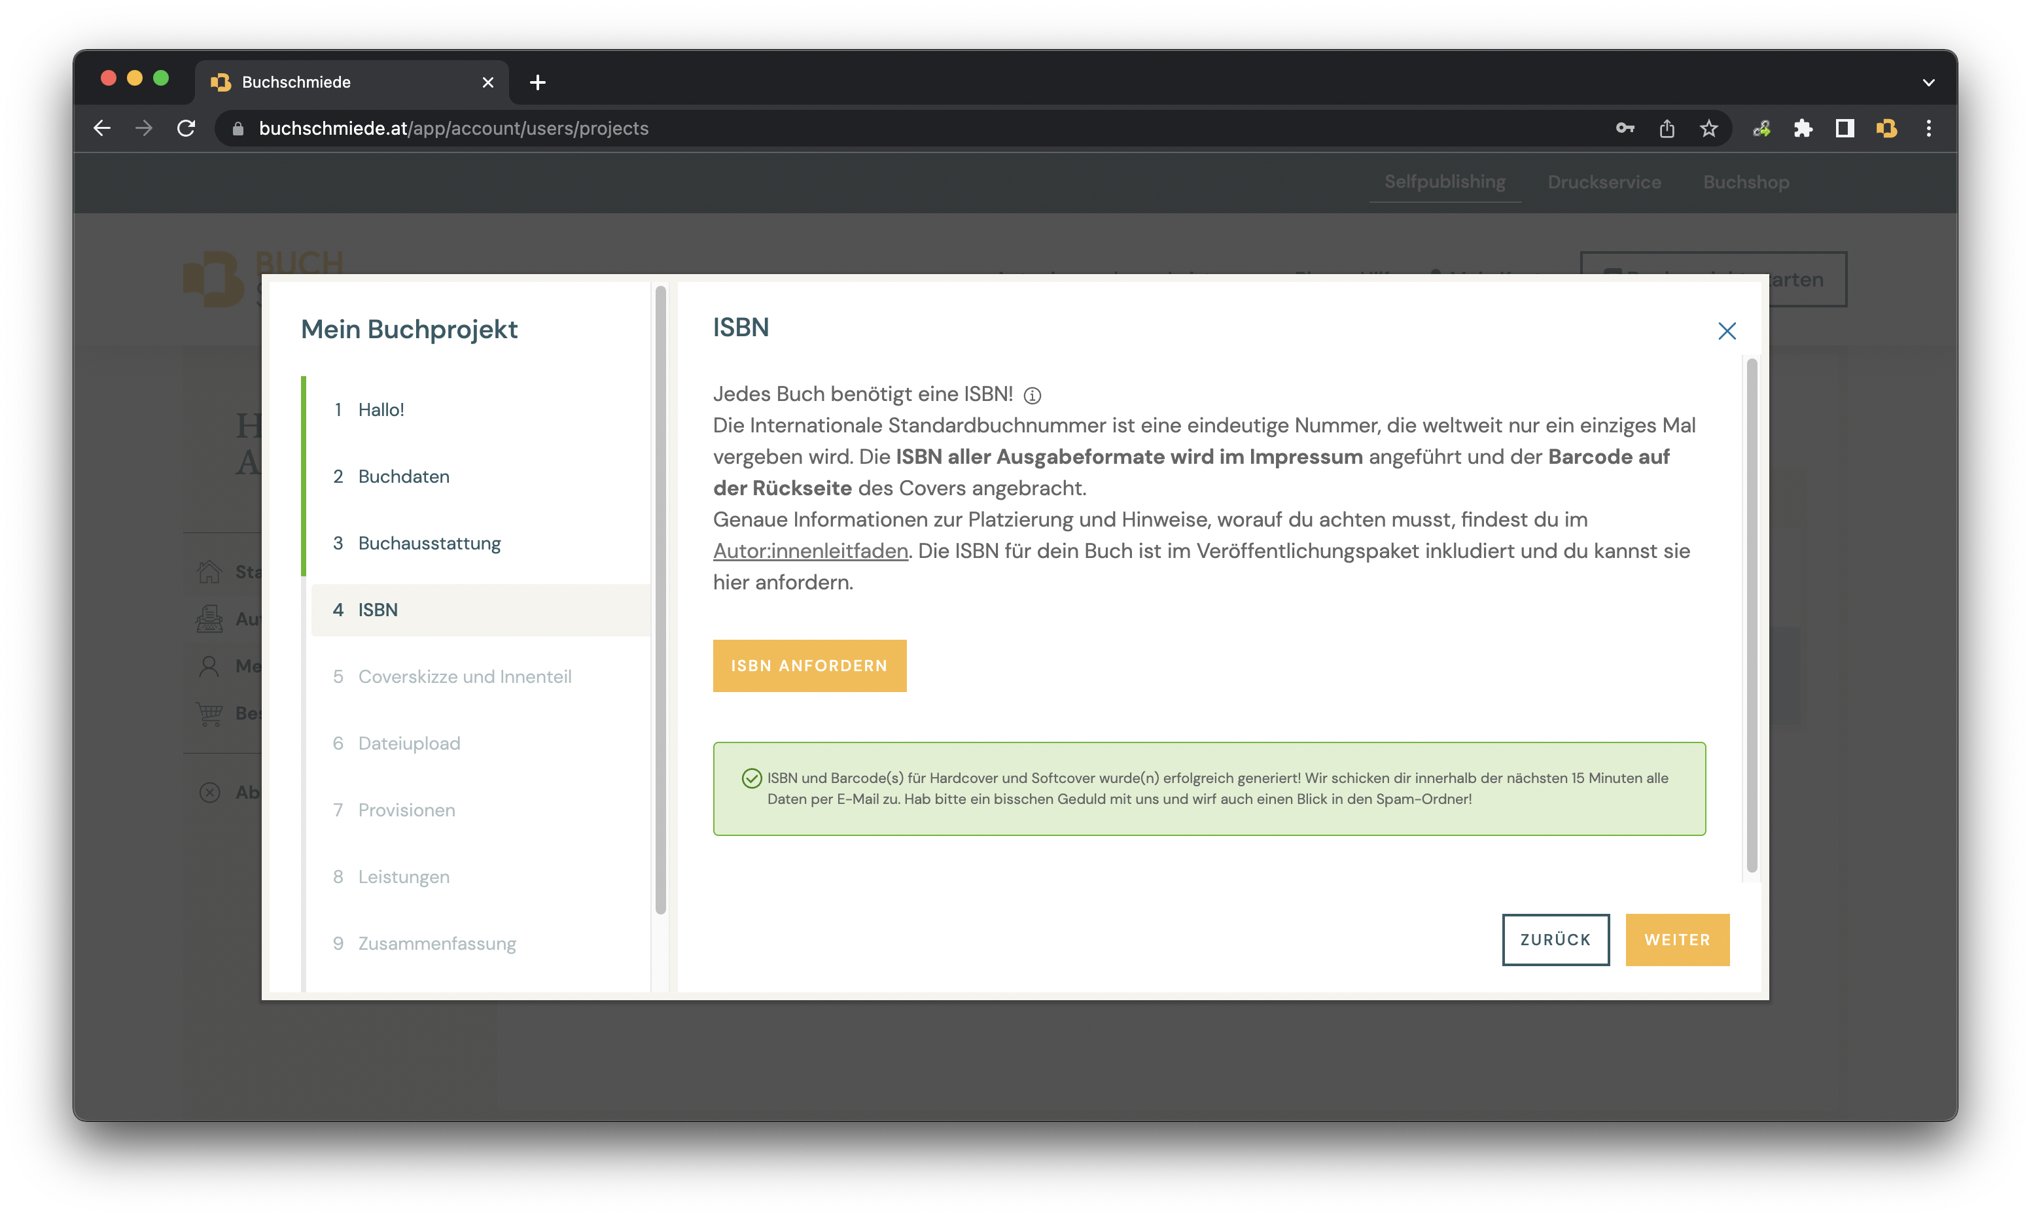Open the Extensions puzzle icon

(1803, 128)
